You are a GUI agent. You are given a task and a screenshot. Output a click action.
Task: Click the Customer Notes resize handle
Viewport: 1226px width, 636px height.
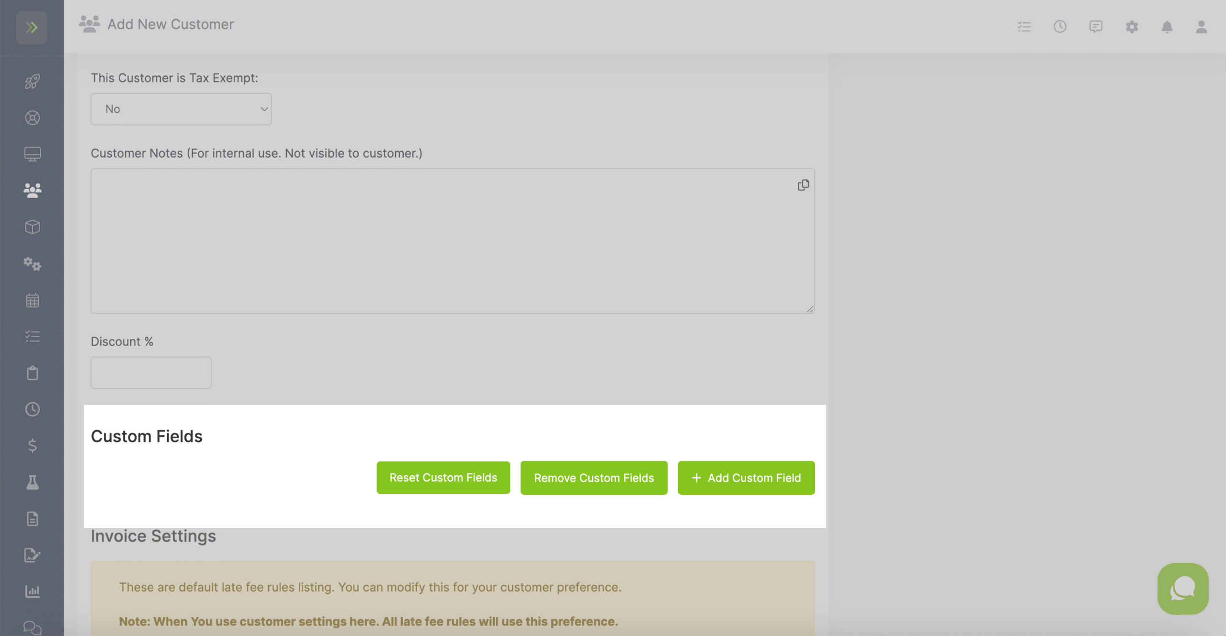coord(810,309)
